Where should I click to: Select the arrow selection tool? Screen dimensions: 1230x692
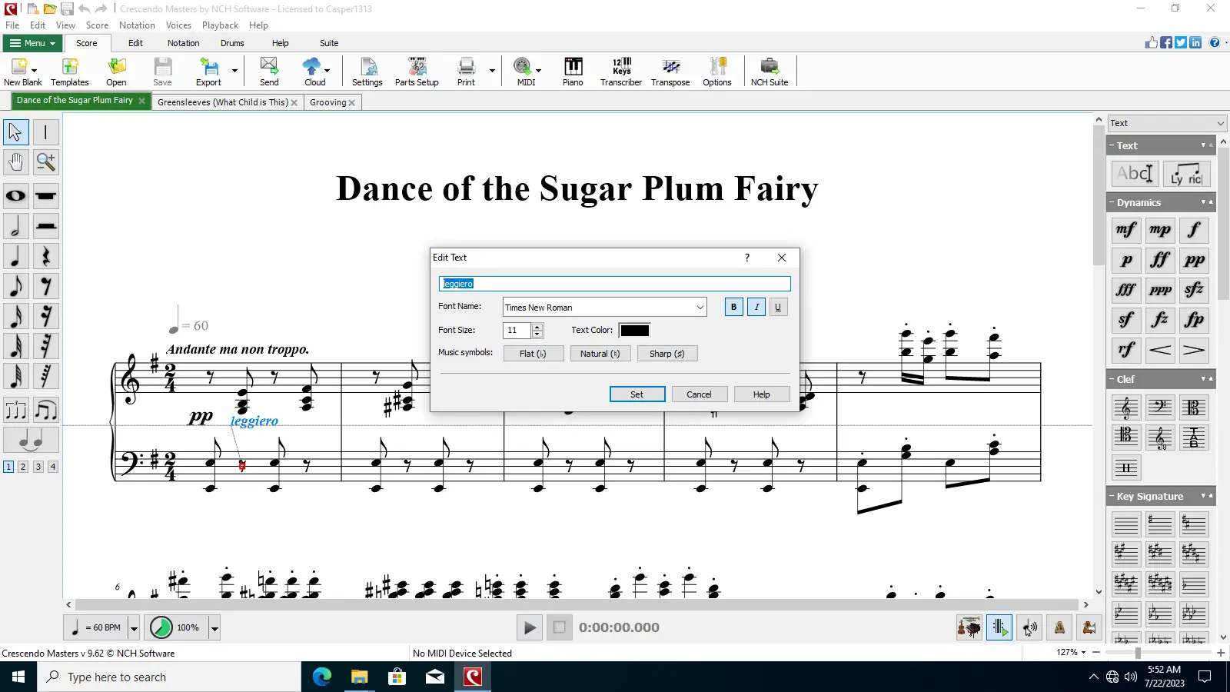click(16, 132)
